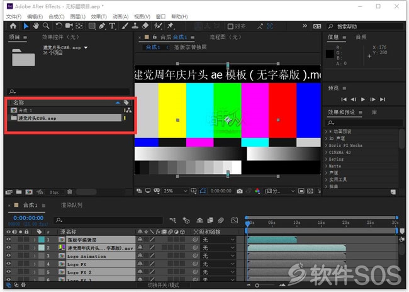
Task: Expand Logo Animation layer properties
Action: pos(34,255)
